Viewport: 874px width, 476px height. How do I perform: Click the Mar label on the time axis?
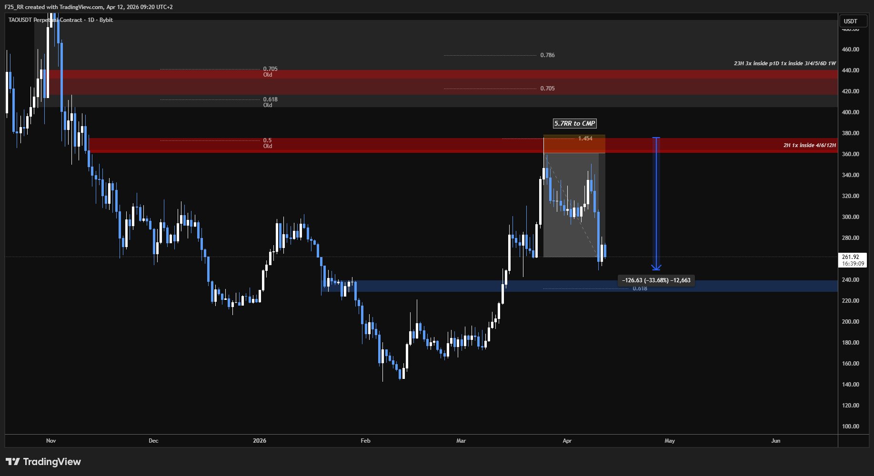pos(461,441)
